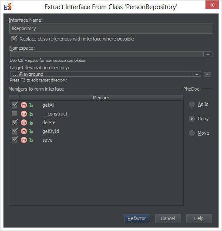Click the green public lock next to save
The height and width of the screenshot is (231, 222).
pos(31,140)
